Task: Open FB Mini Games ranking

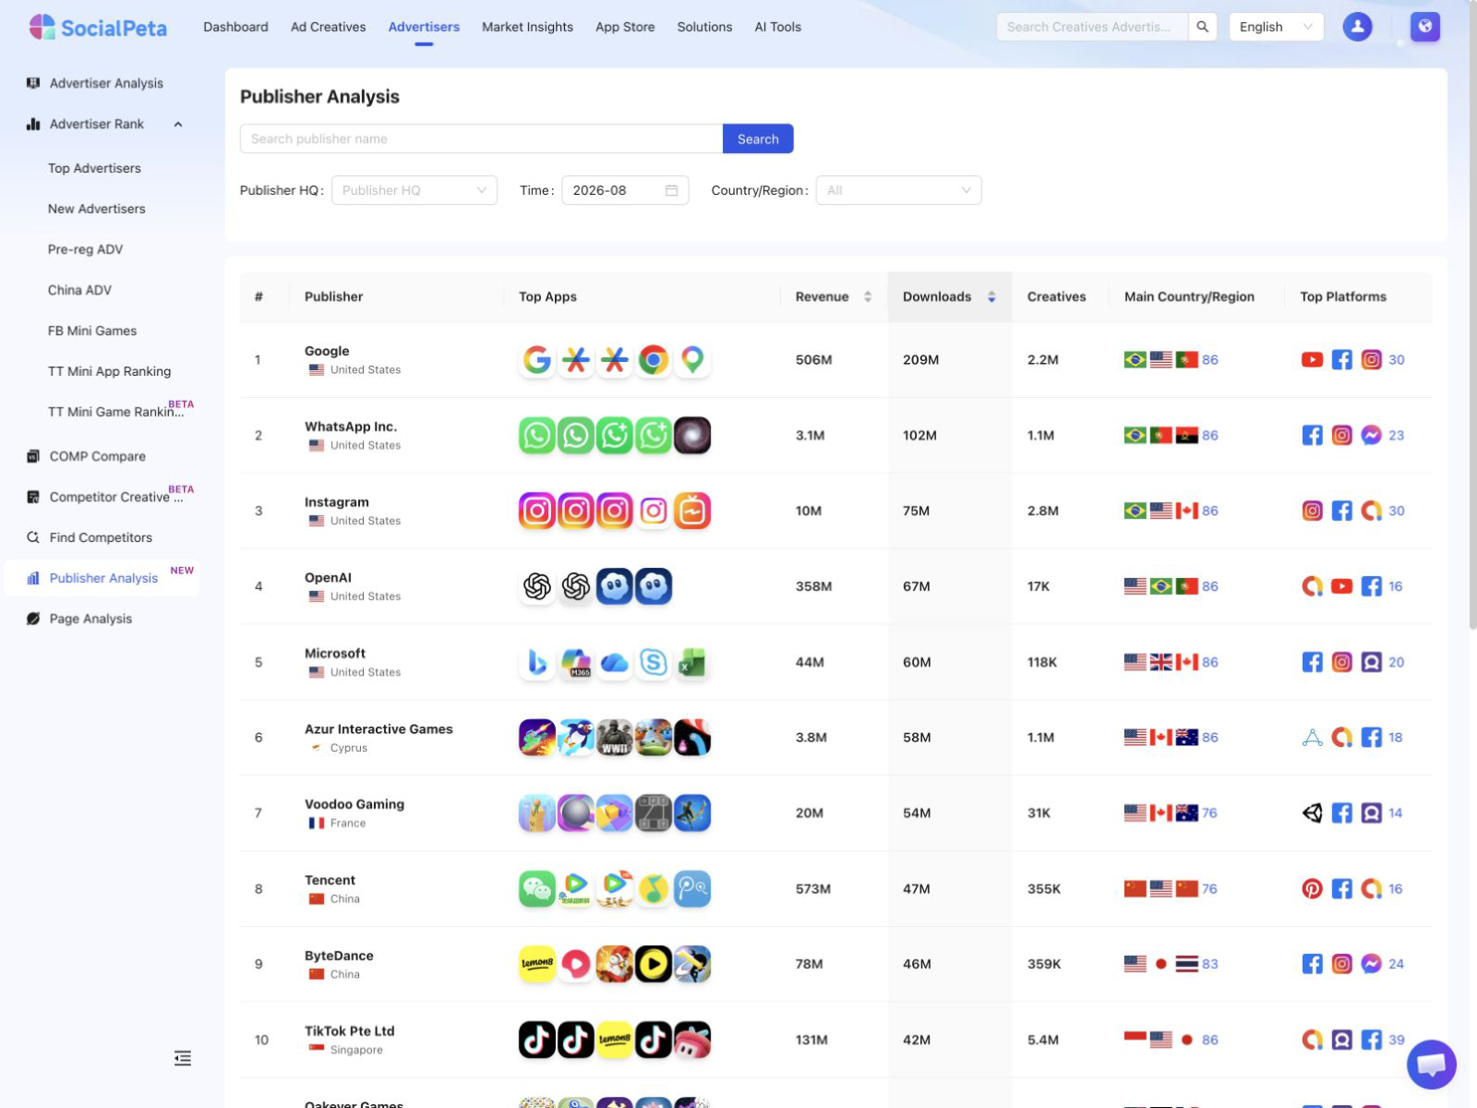Action: coord(92,331)
